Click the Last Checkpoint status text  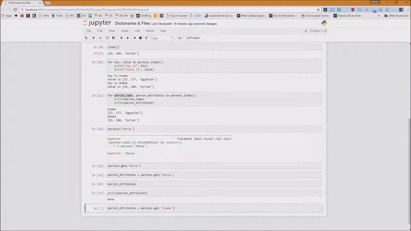[x=184, y=24]
